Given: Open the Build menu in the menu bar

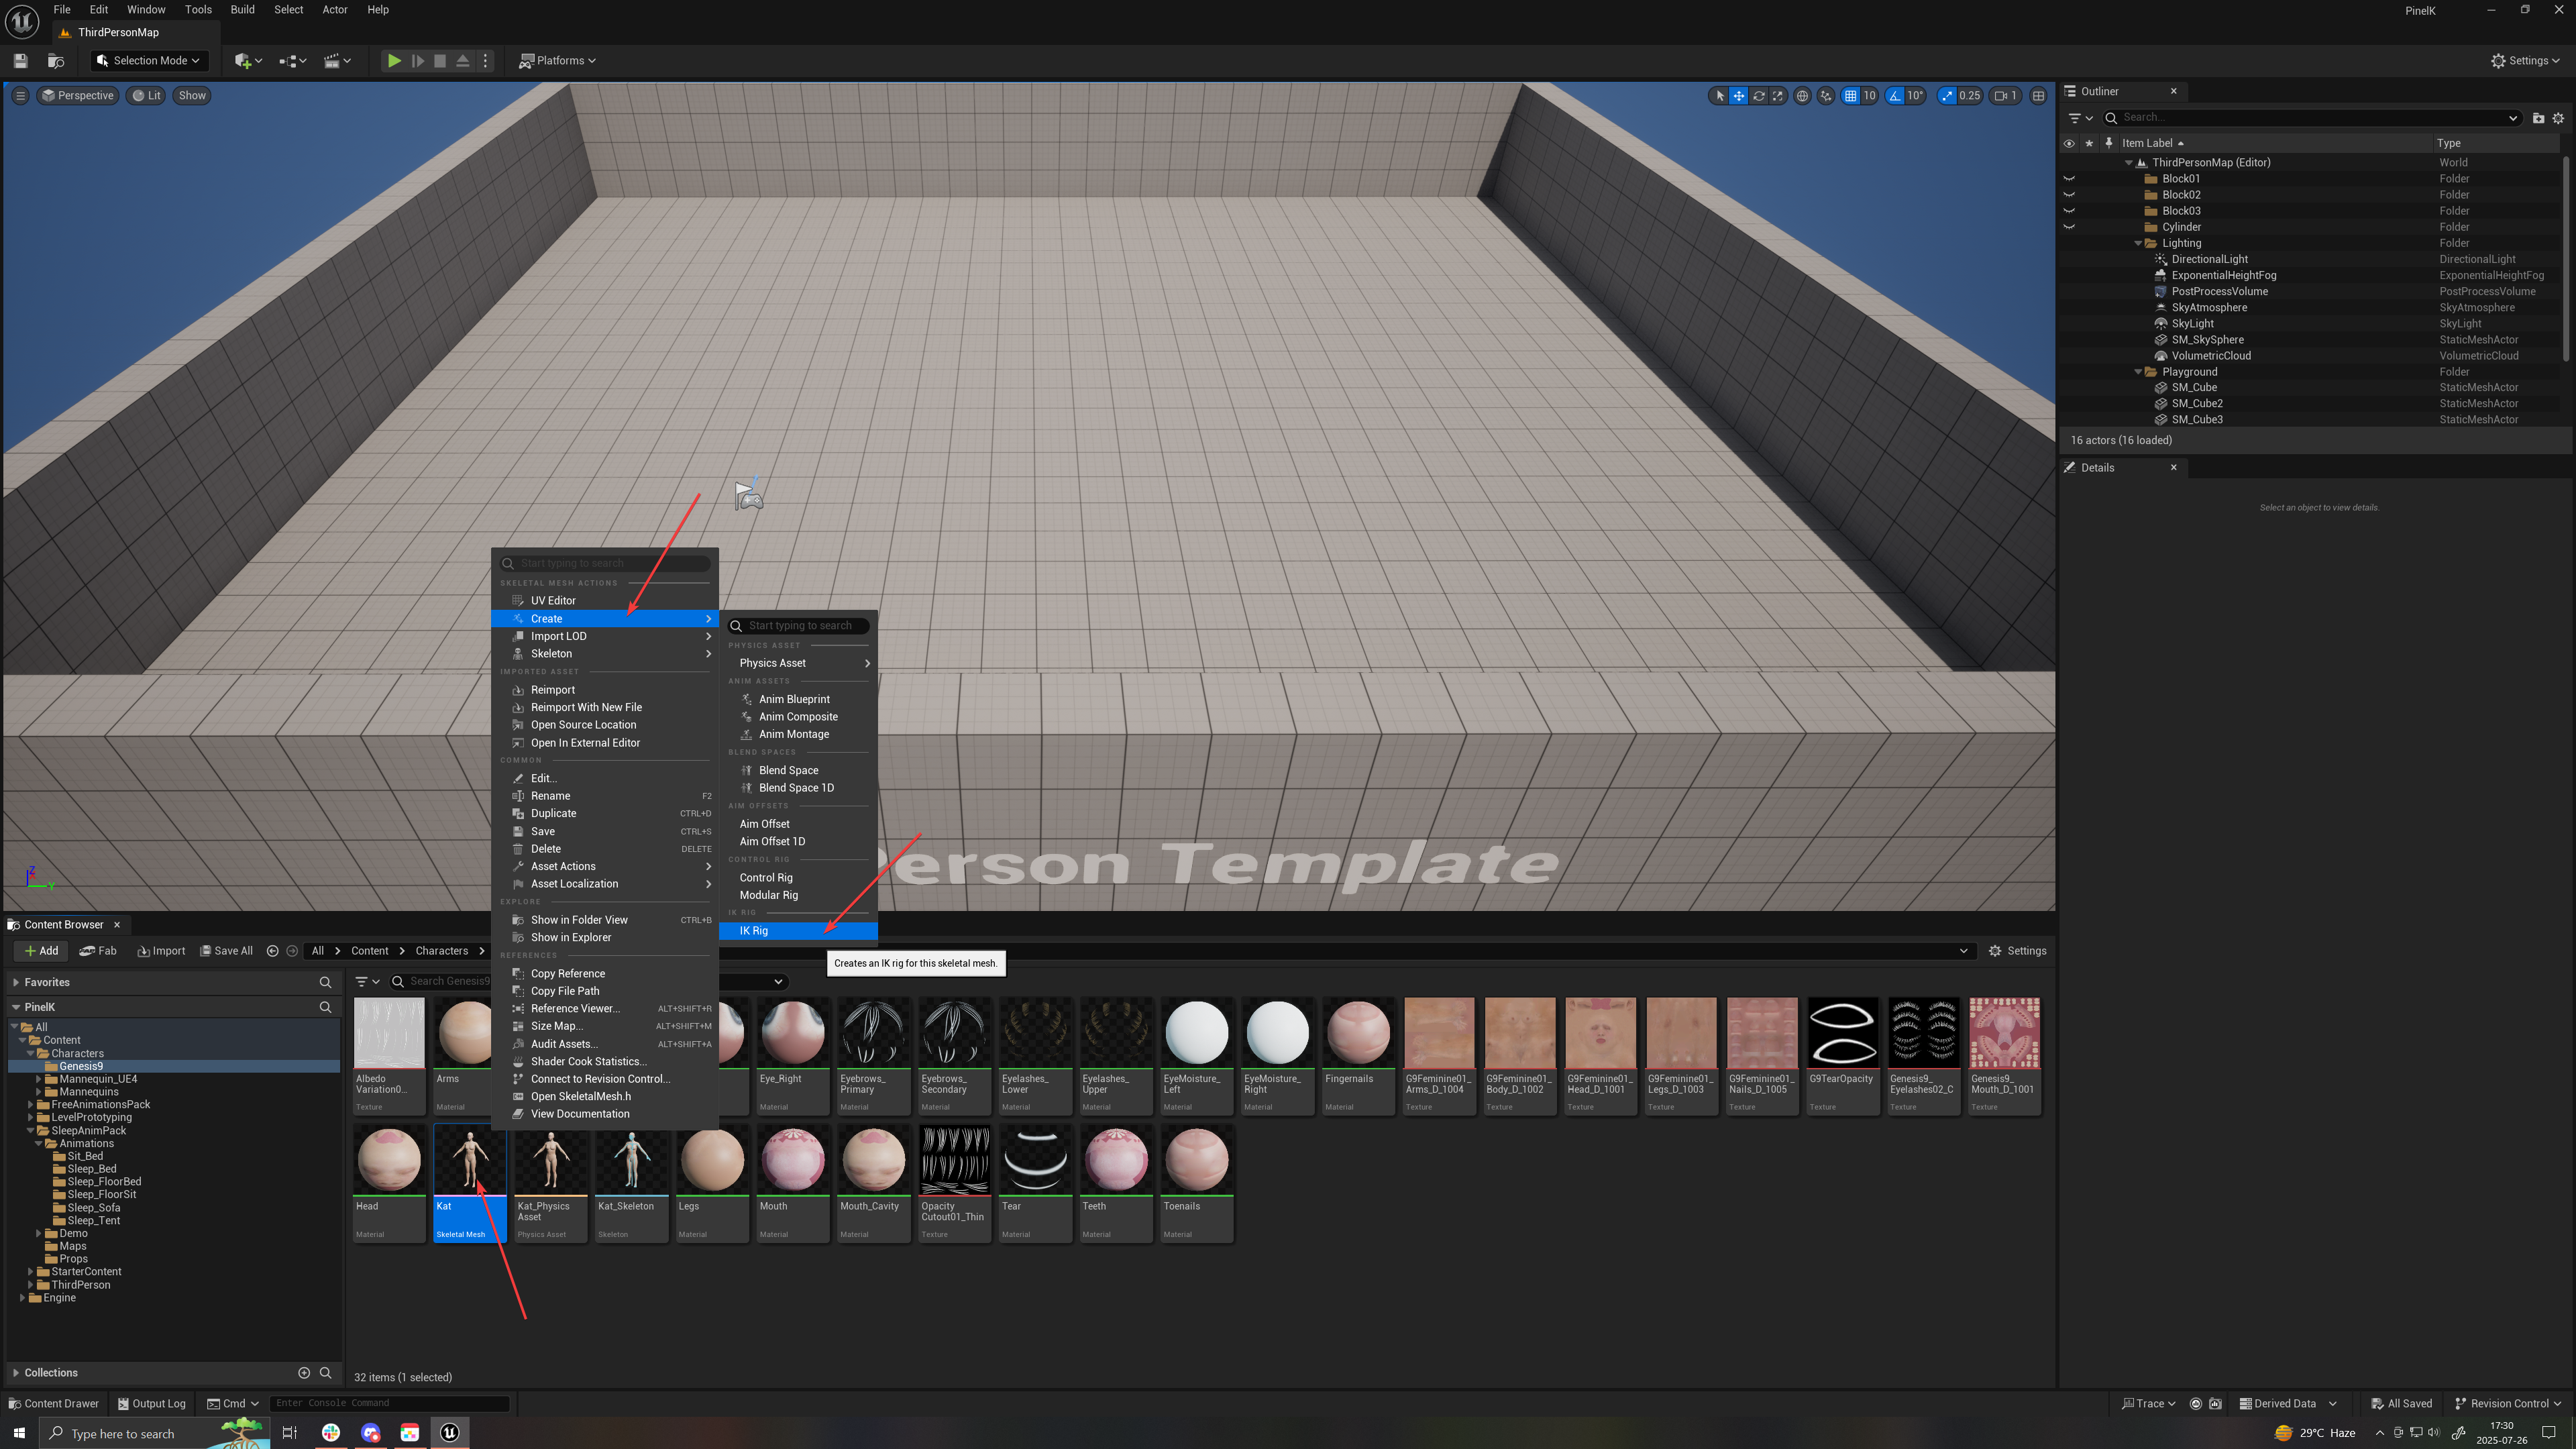Looking at the screenshot, I should [x=242, y=10].
